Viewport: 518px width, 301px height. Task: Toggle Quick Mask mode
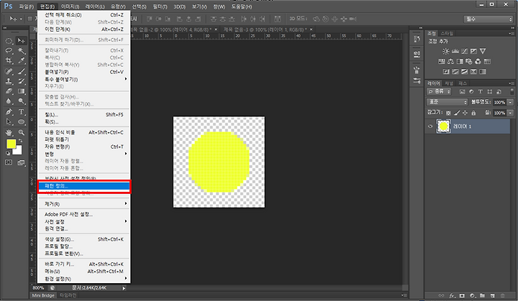[9, 162]
